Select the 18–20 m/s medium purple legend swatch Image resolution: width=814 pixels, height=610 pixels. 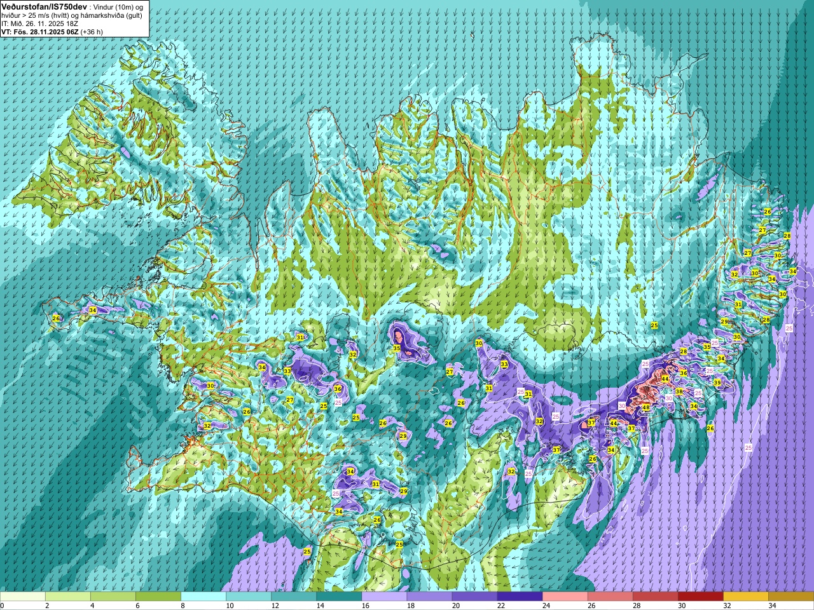429,597
